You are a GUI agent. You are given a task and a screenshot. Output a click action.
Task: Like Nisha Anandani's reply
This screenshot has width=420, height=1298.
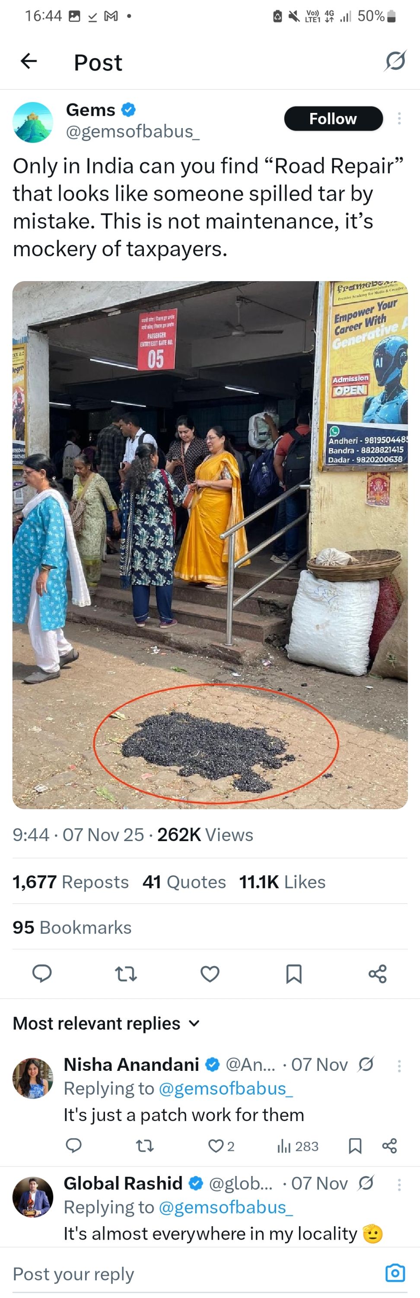(x=216, y=1146)
